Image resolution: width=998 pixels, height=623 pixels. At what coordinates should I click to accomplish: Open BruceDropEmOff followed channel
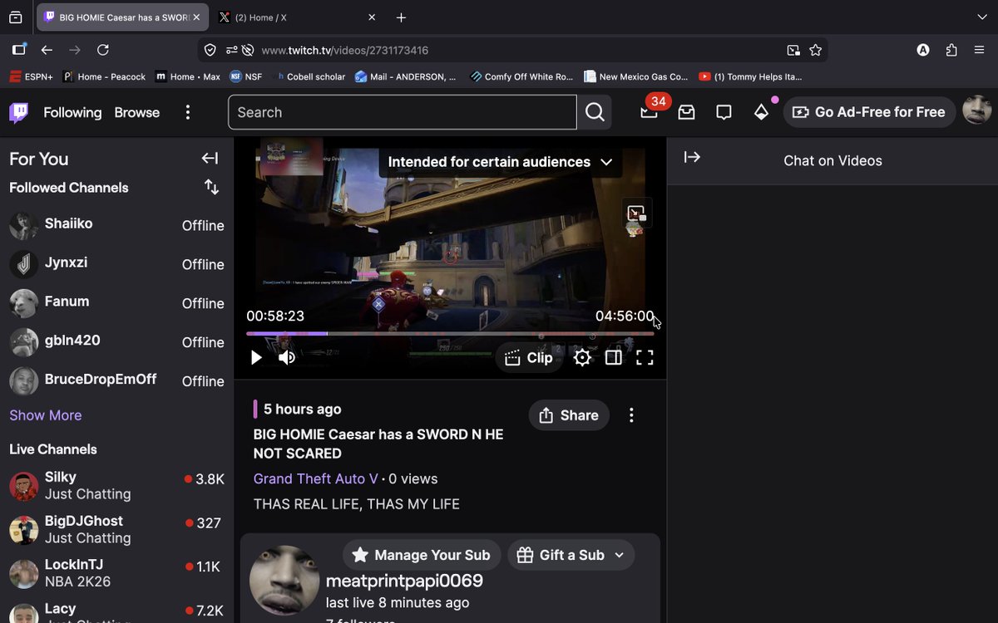[116, 380]
